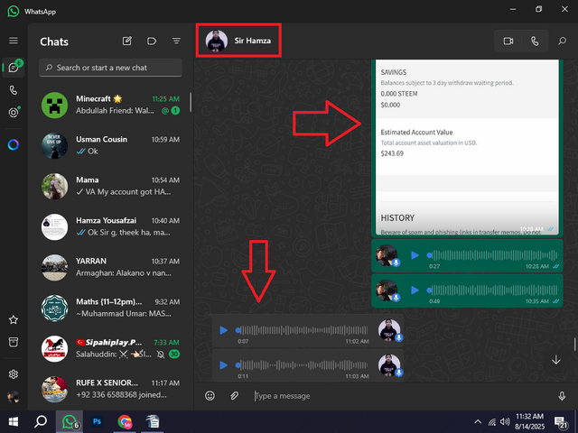Screen dimensions: 578x433
Task: Open the chat filter icon
Action: click(177, 41)
